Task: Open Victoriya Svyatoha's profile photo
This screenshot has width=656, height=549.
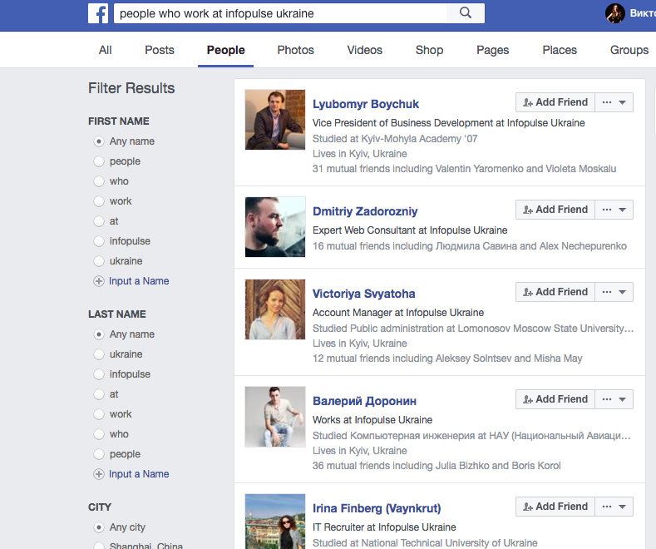Action: click(275, 309)
